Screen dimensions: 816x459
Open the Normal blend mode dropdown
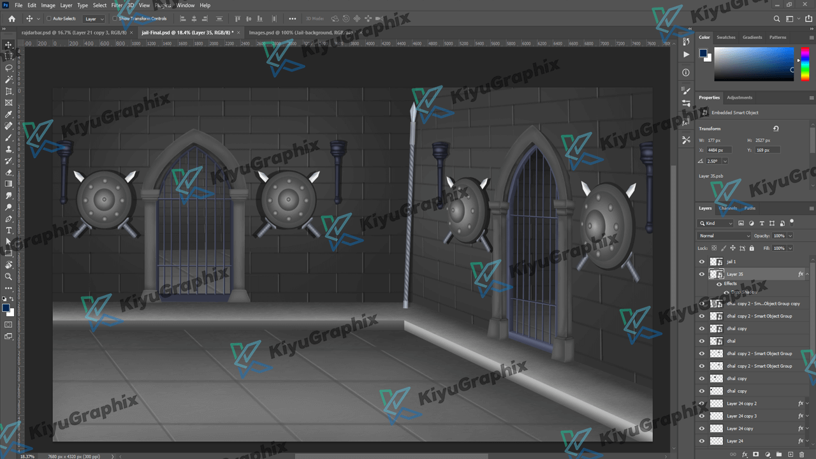click(x=725, y=236)
